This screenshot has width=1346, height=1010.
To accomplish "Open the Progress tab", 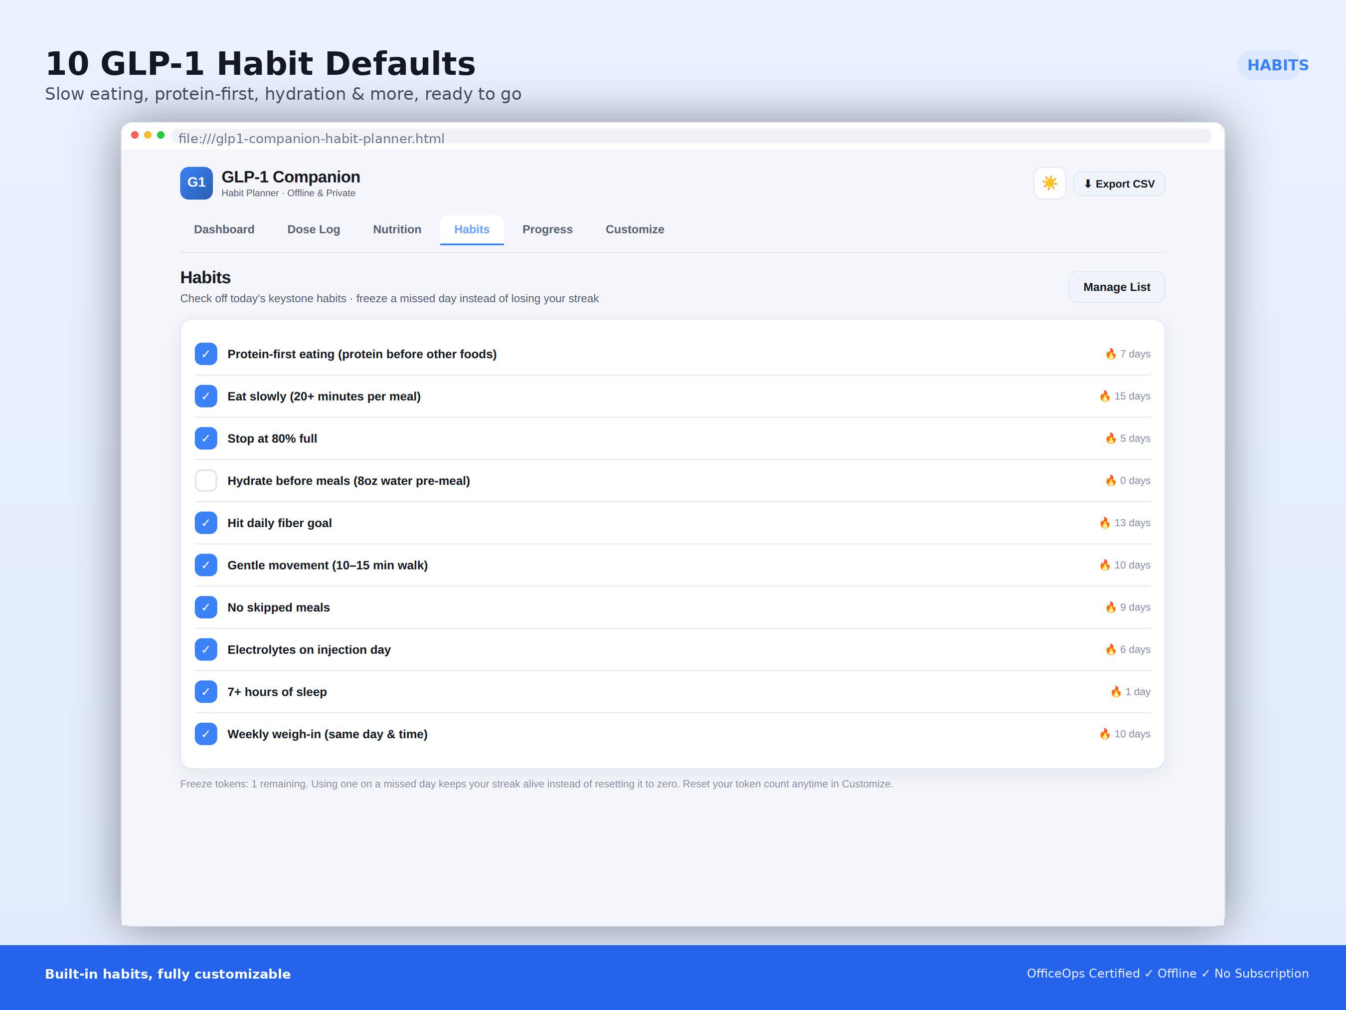I will pos(547,229).
